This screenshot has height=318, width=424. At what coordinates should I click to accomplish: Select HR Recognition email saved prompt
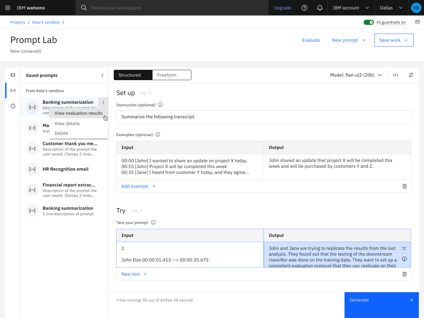pyautogui.click(x=65, y=169)
